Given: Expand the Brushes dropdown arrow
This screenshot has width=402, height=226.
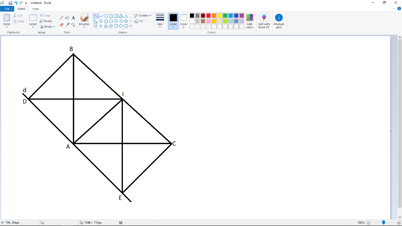Looking at the screenshot, I should 84,27.
